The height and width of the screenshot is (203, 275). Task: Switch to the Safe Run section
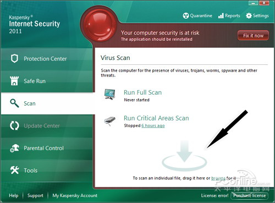47,81
